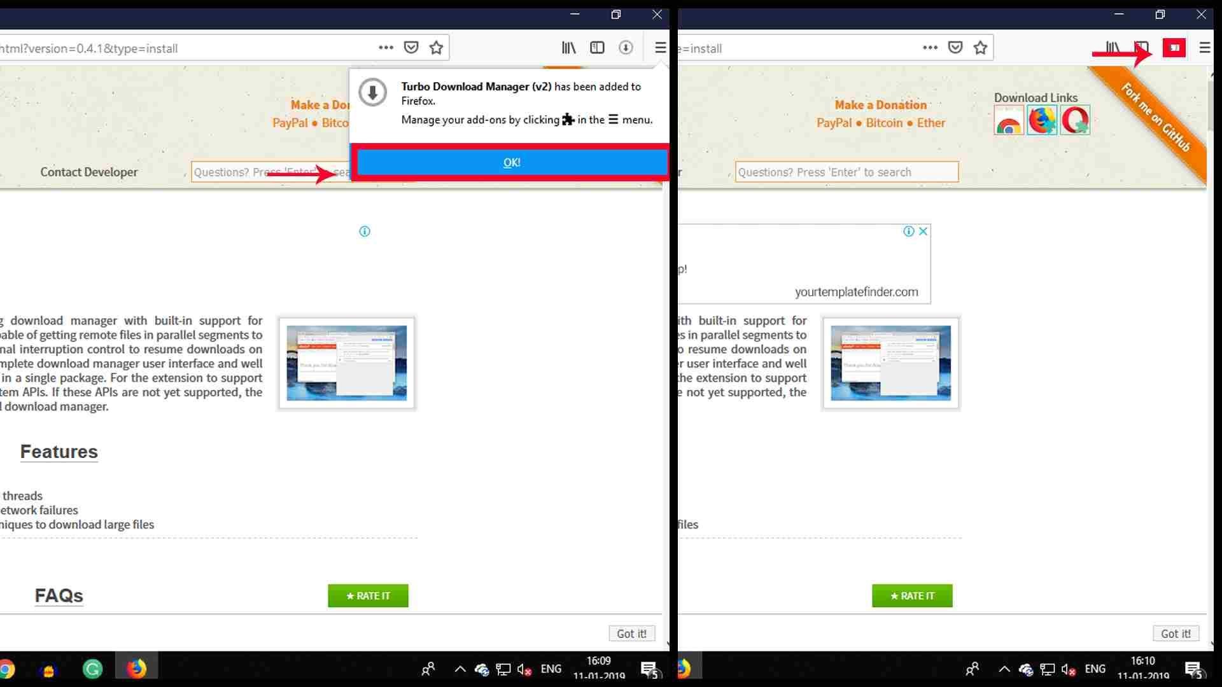Open People icon in right system tray
Viewport: 1222px width, 687px height.
973,669
